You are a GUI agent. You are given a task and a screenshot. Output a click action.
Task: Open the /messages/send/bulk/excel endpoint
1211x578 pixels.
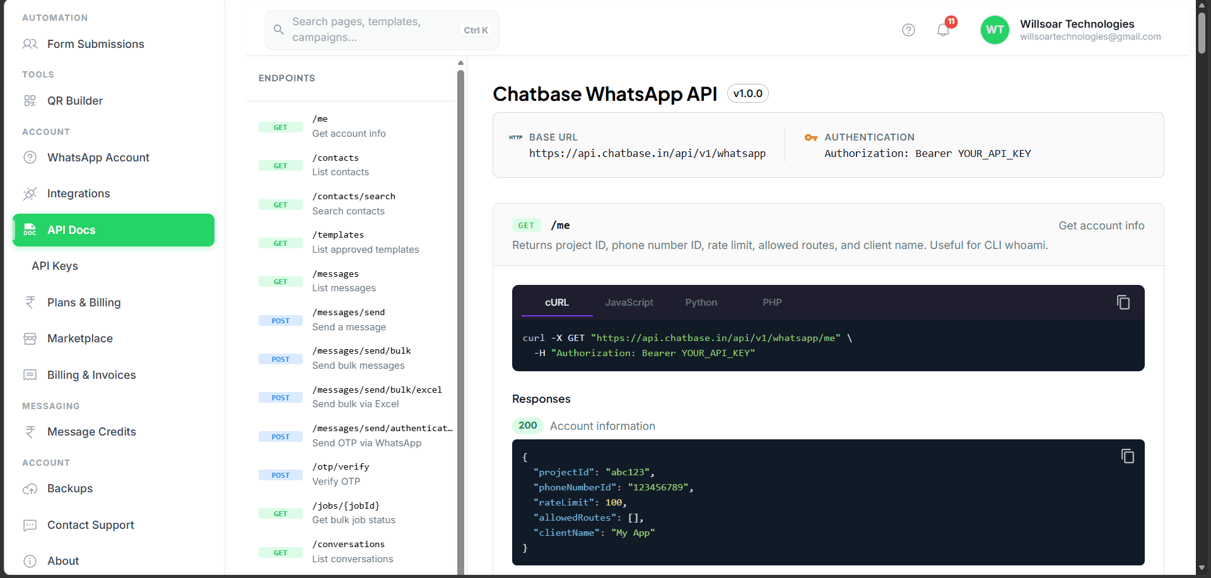pos(350,397)
